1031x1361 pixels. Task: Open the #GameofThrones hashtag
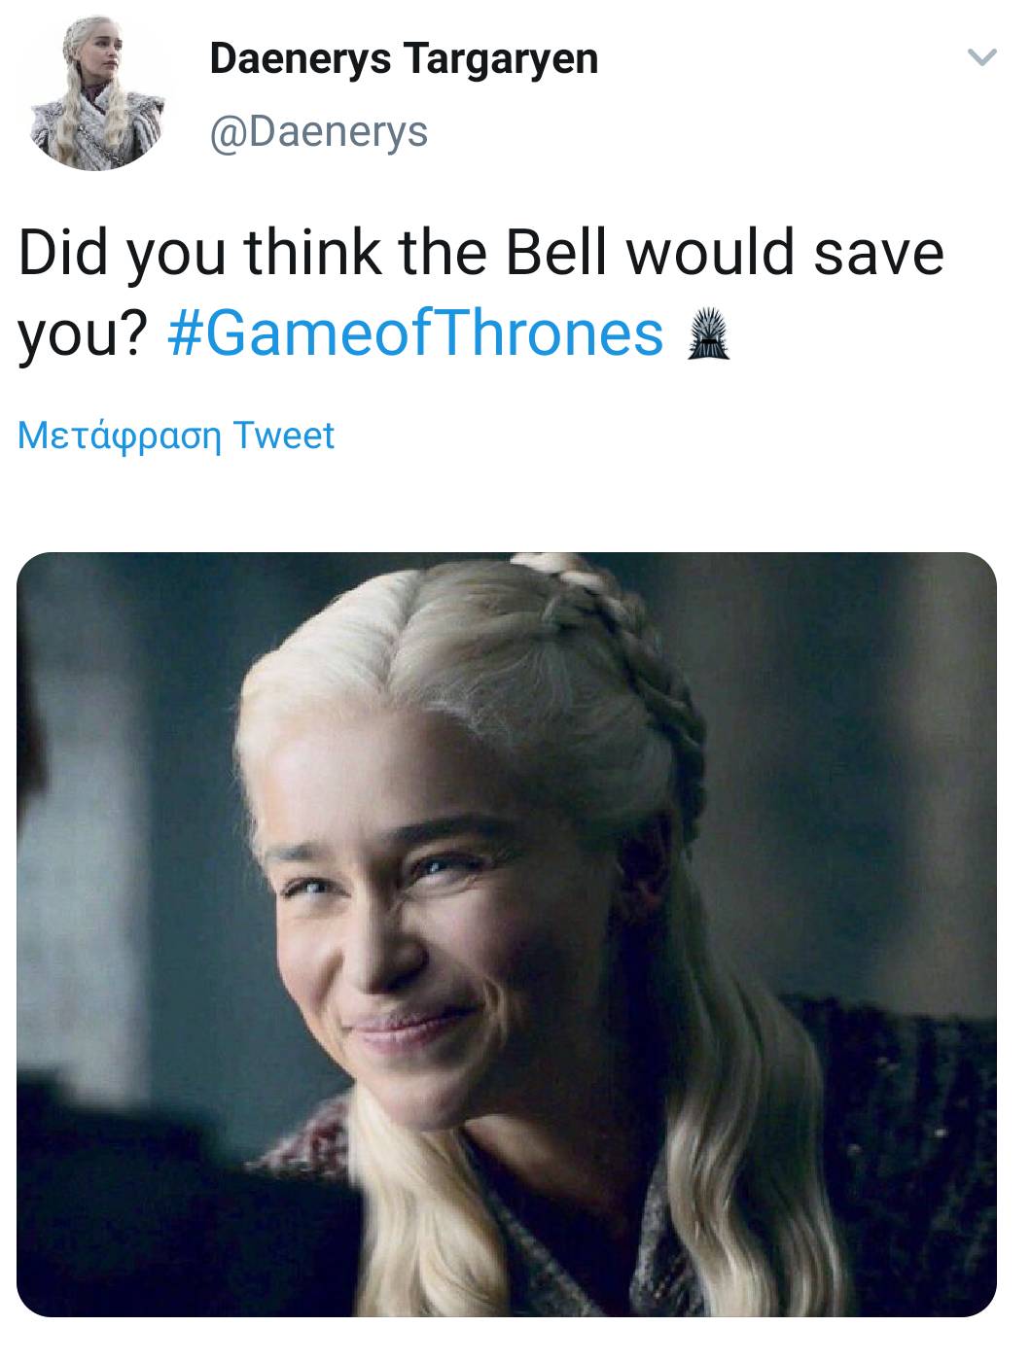tap(416, 333)
